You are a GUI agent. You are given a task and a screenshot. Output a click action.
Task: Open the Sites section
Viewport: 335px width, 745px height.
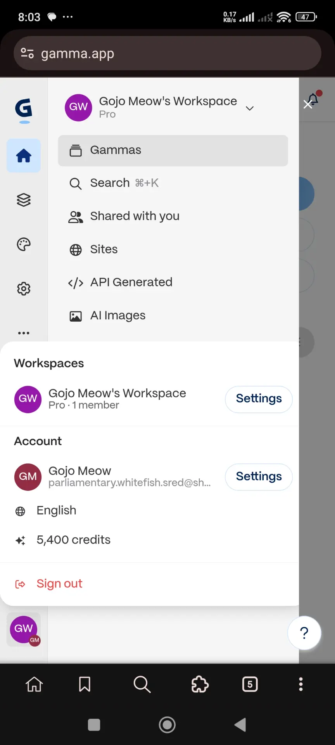173,249
